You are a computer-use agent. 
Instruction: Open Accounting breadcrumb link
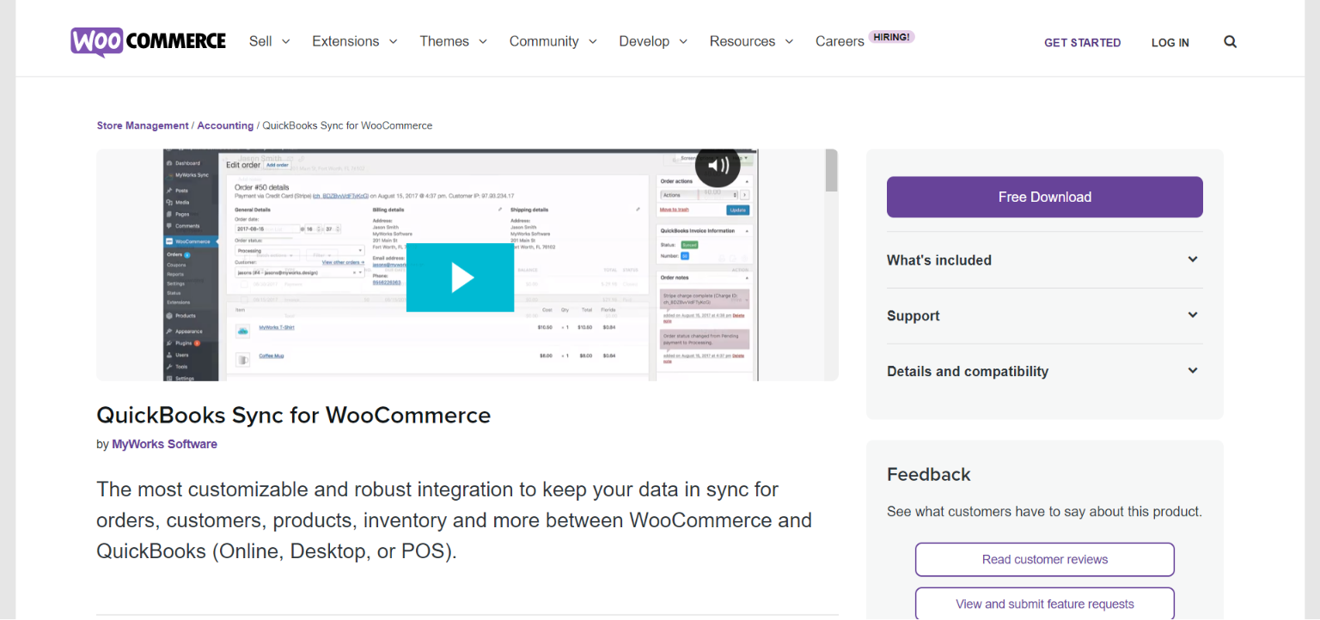(225, 125)
